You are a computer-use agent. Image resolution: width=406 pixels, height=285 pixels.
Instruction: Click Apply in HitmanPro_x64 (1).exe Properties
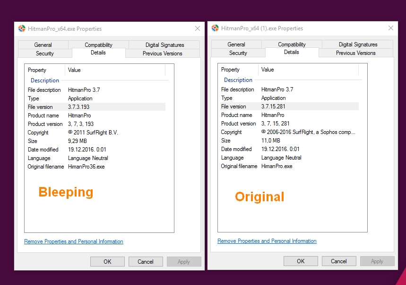pyautogui.click(x=377, y=261)
